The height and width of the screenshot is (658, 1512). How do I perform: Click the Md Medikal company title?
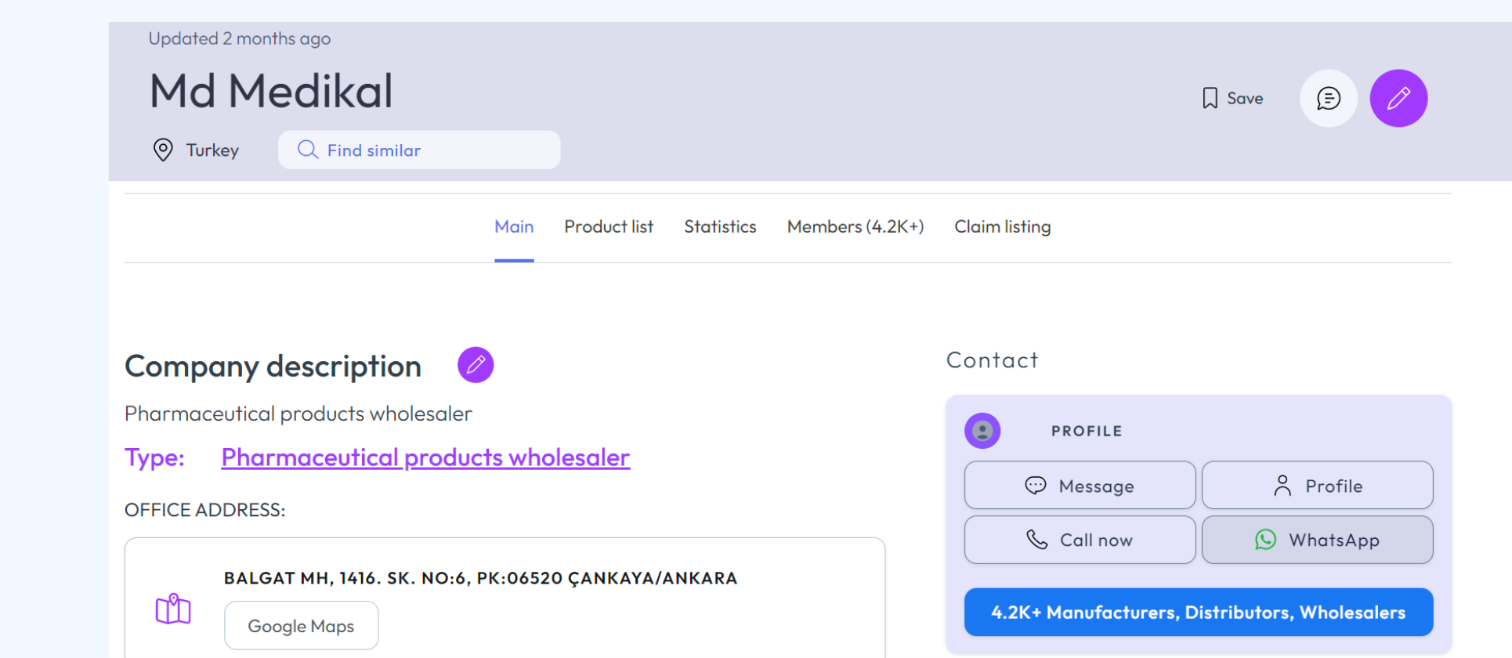(x=271, y=91)
